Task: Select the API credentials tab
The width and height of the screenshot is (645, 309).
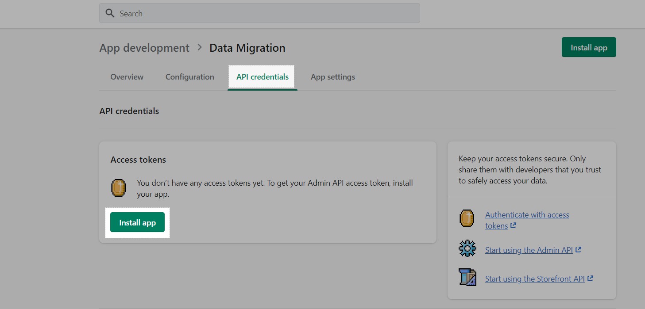Action: (262, 76)
